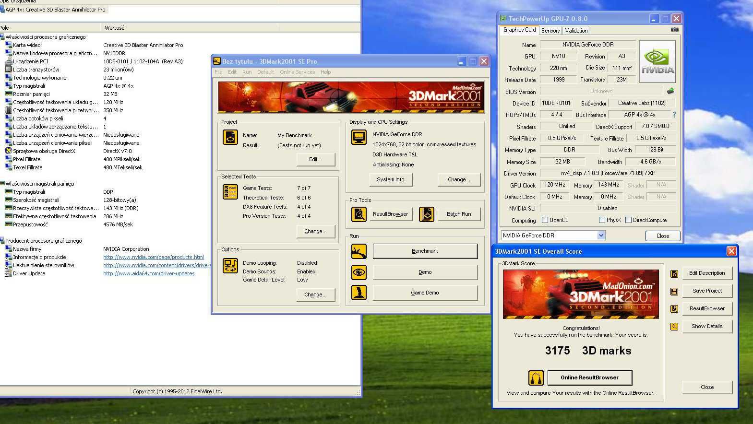The height and width of the screenshot is (424, 753).
Task: Open the NVIDIA GeForce DDR card dropdown
Action: (601, 236)
